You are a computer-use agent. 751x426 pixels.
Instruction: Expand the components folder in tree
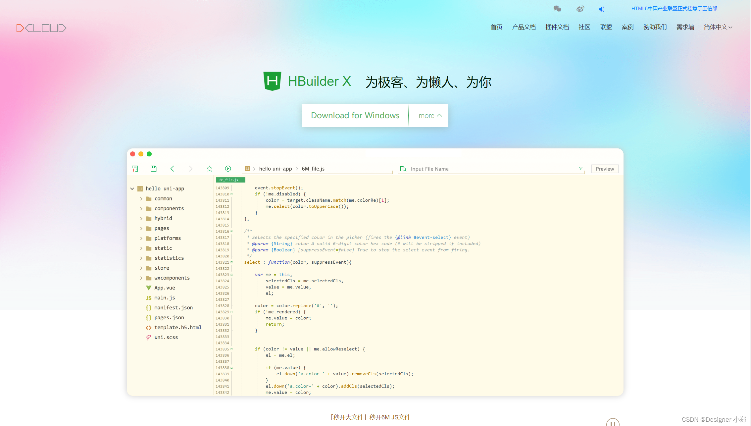(x=141, y=209)
